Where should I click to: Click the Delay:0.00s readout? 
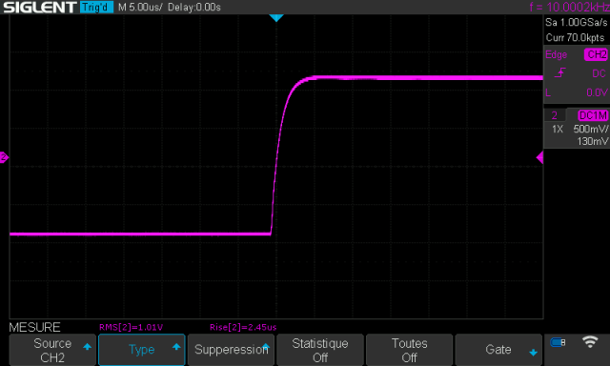pos(194,8)
